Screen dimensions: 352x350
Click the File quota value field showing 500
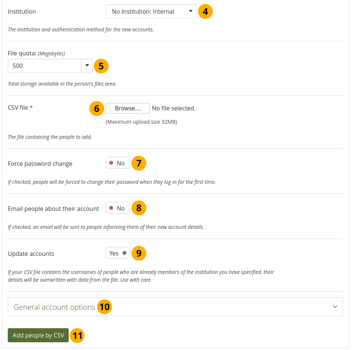pos(44,66)
